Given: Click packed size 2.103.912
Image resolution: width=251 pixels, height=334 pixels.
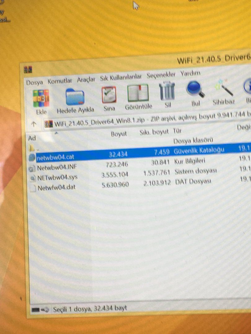Looking at the screenshot, I should click(x=157, y=183).
